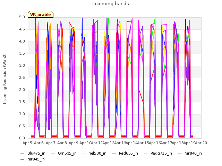
Task: Click the Incoming Radiation (W/m2) axis label
Action: click(x=5, y=79)
